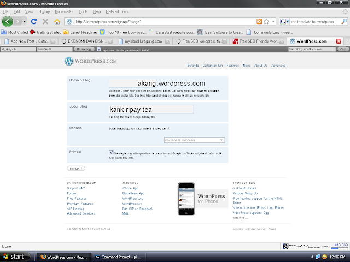This screenshot has width=350, height=262.
Task: Focus the URL address field
Action: pos(165,22)
